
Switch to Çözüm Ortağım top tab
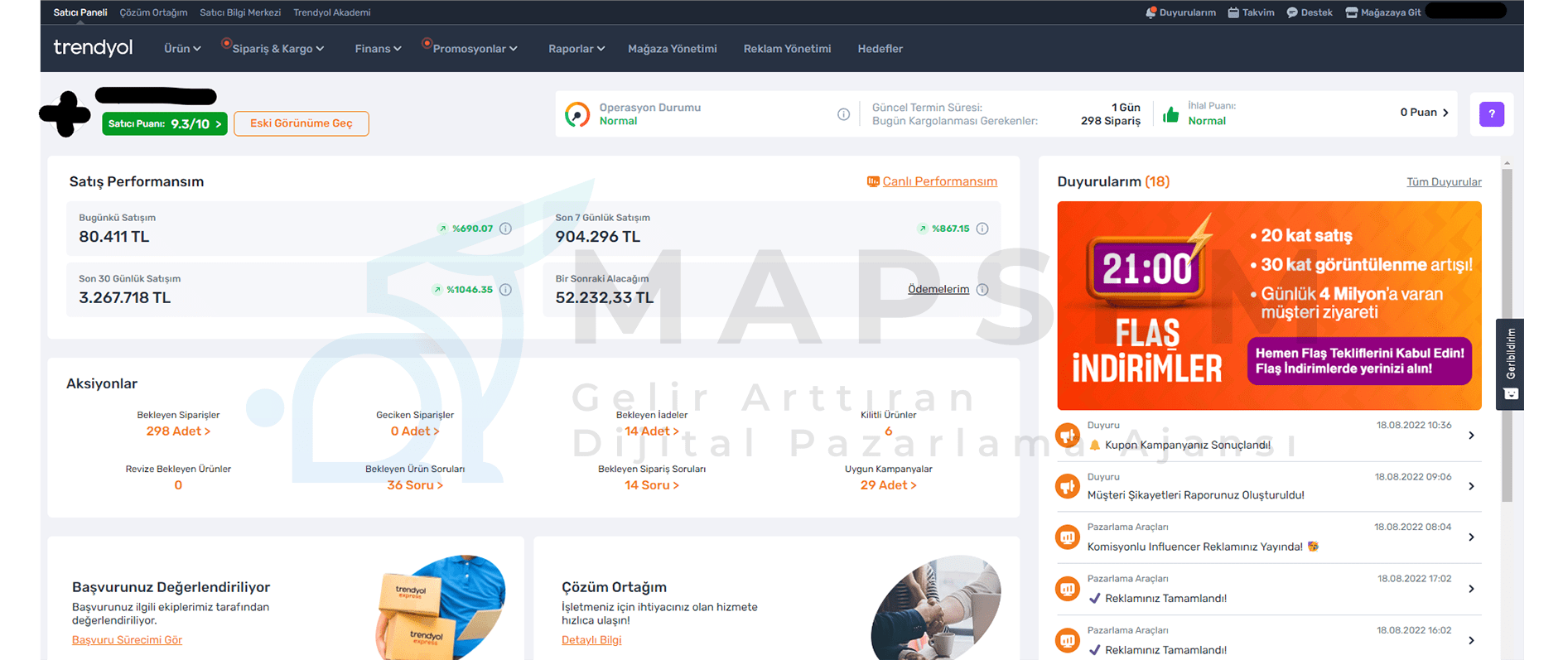click(153, 12)
